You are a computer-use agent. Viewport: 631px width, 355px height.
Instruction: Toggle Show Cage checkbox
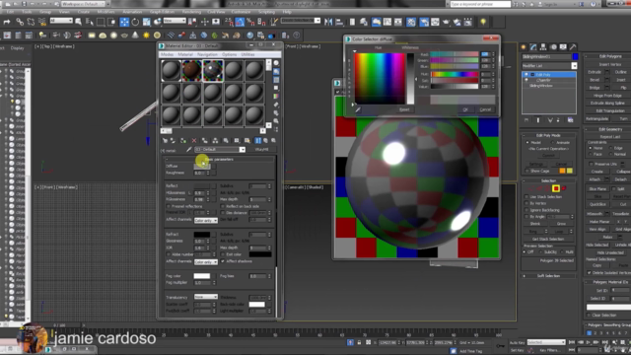click(527, 171)
